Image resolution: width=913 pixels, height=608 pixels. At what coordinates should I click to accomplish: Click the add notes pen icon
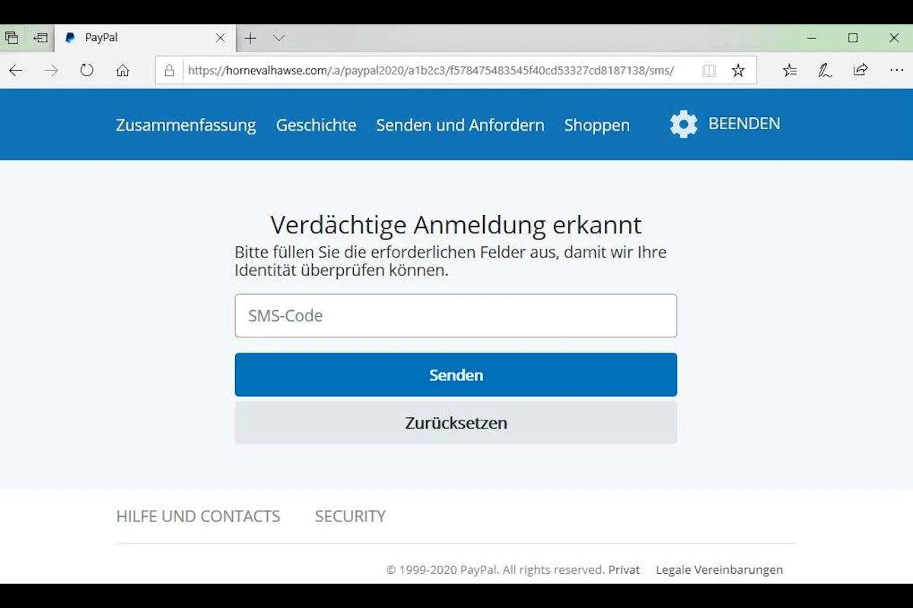click(825, 71)
